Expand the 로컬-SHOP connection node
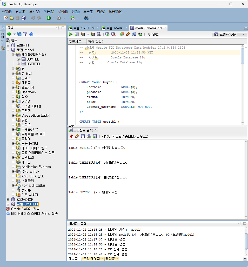Image resolution: width=248 pixels, height=267 pixels. (8, 199)
